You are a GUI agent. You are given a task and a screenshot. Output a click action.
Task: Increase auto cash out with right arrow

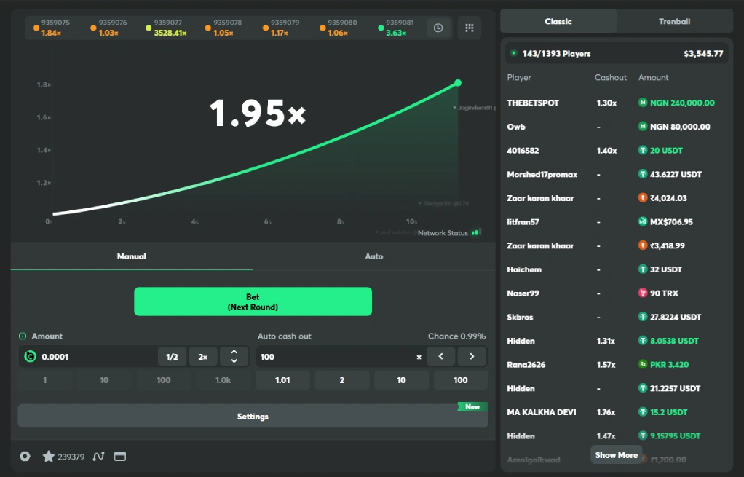[x=472, y=356]
